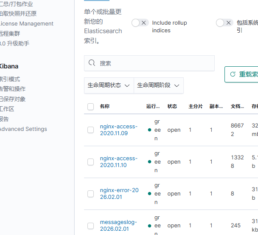Open Advanced Settings in sidebar
Image resolution: width=258 pixels, height=235 pixels.
[x=23, y=129]
